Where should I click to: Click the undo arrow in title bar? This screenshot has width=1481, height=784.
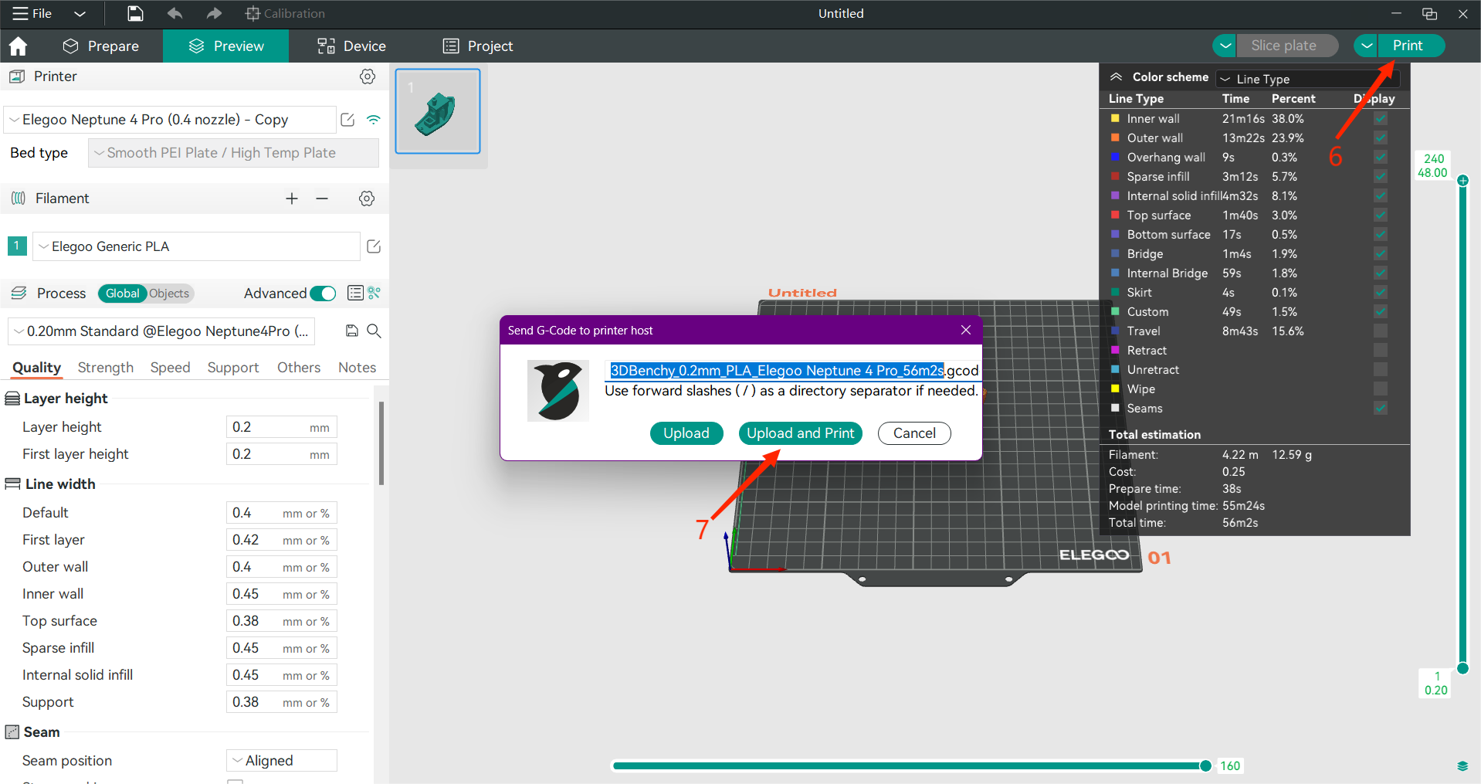[175, 13]
